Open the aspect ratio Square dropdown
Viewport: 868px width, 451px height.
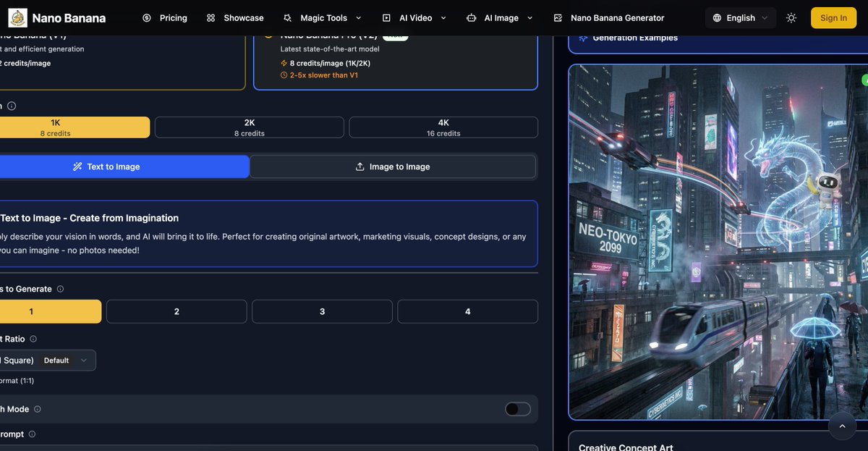(x=46, y=361)
